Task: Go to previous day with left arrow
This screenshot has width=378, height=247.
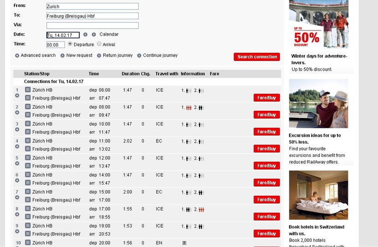Action: pos(85,35)
